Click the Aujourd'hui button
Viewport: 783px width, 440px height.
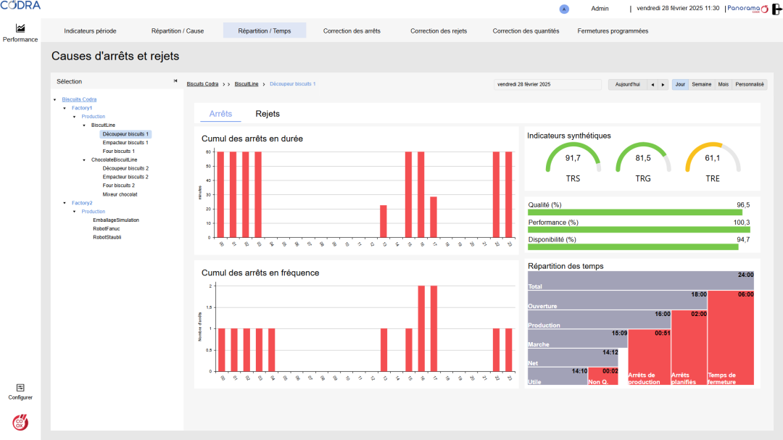click(627, 84)
